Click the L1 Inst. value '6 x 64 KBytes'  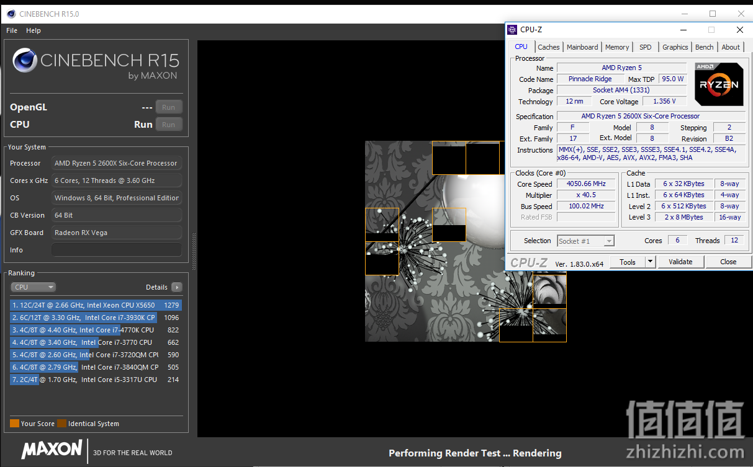coord(683,195)
